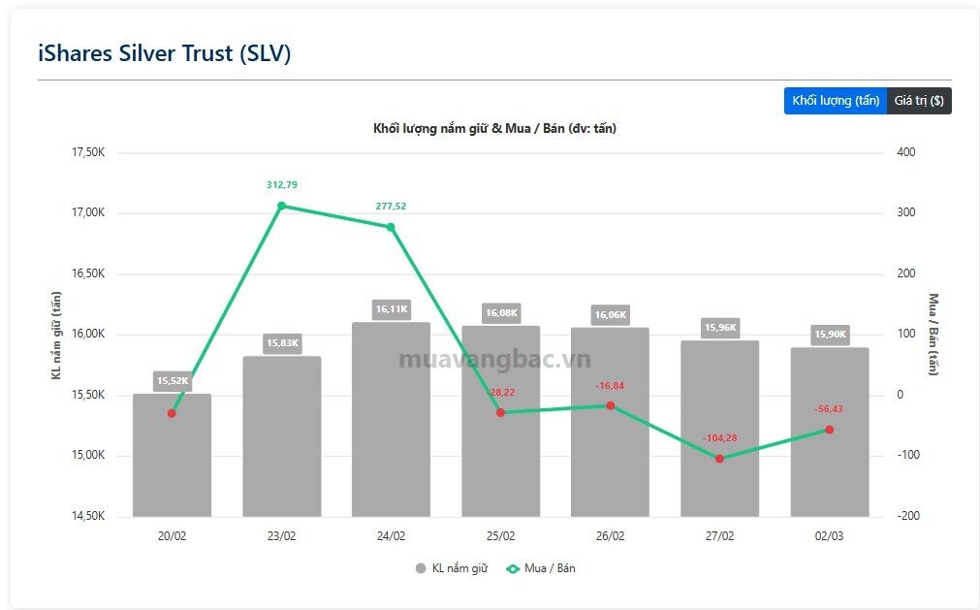
Task: Select the tallest bar labeled 16,11K
Action: [x=392, y=417]
